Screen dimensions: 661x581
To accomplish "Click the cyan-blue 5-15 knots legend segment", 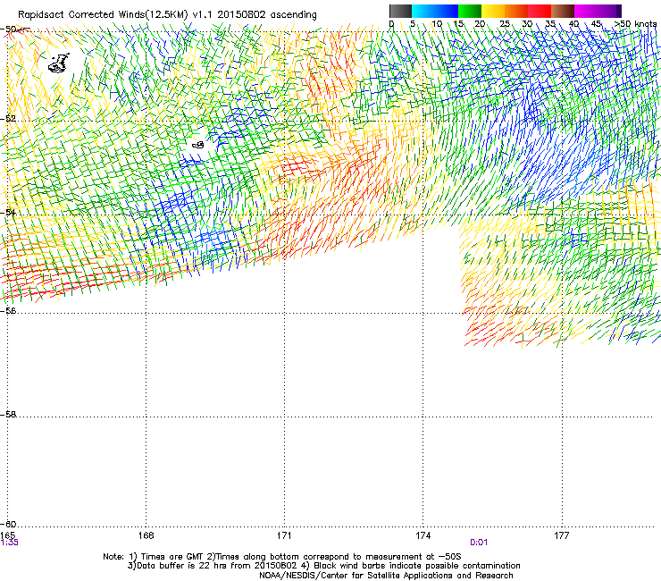I will 435,11.
